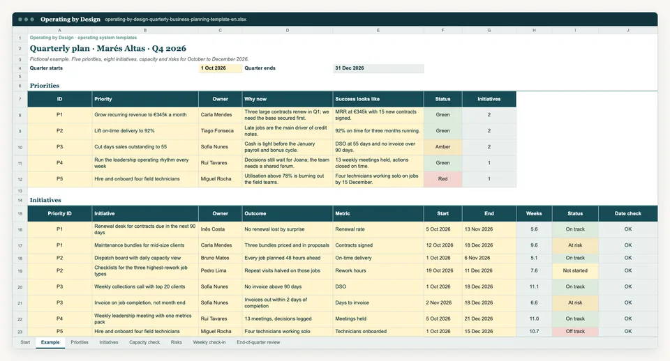This screenshot has width=670, height=361.
Task: Select owner cell 'Tiago Fonseca'
Action: tap(220, 131)
